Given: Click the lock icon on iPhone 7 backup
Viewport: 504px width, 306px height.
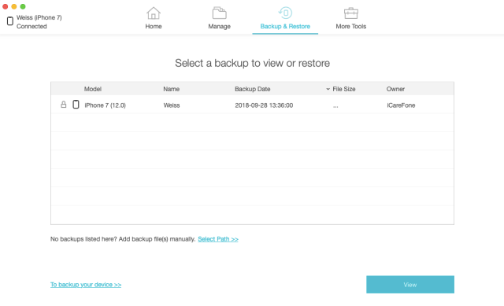Looking at the screenshot, I should pyautogui.click(x=64, y=105).
